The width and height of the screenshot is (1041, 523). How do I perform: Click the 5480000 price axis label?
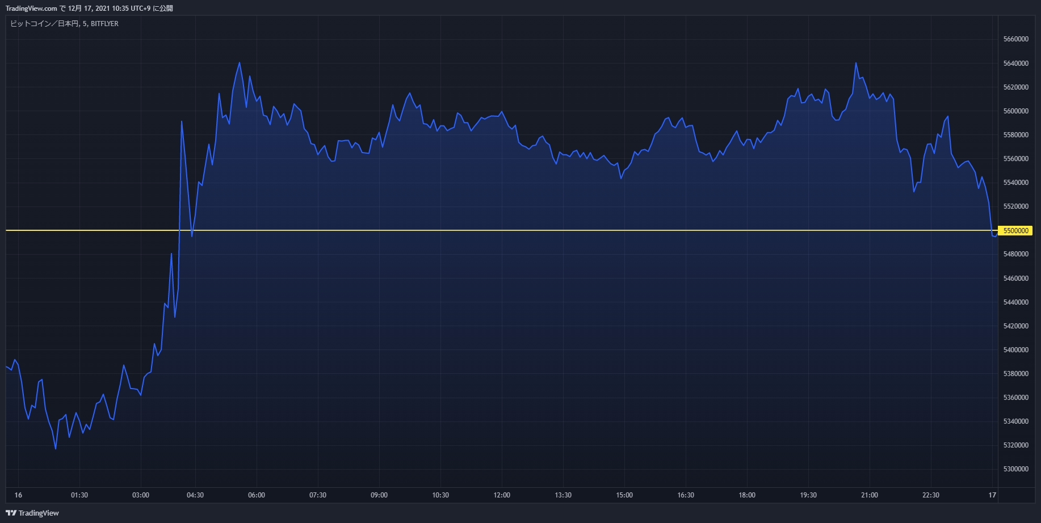(x=1016, y=254)
